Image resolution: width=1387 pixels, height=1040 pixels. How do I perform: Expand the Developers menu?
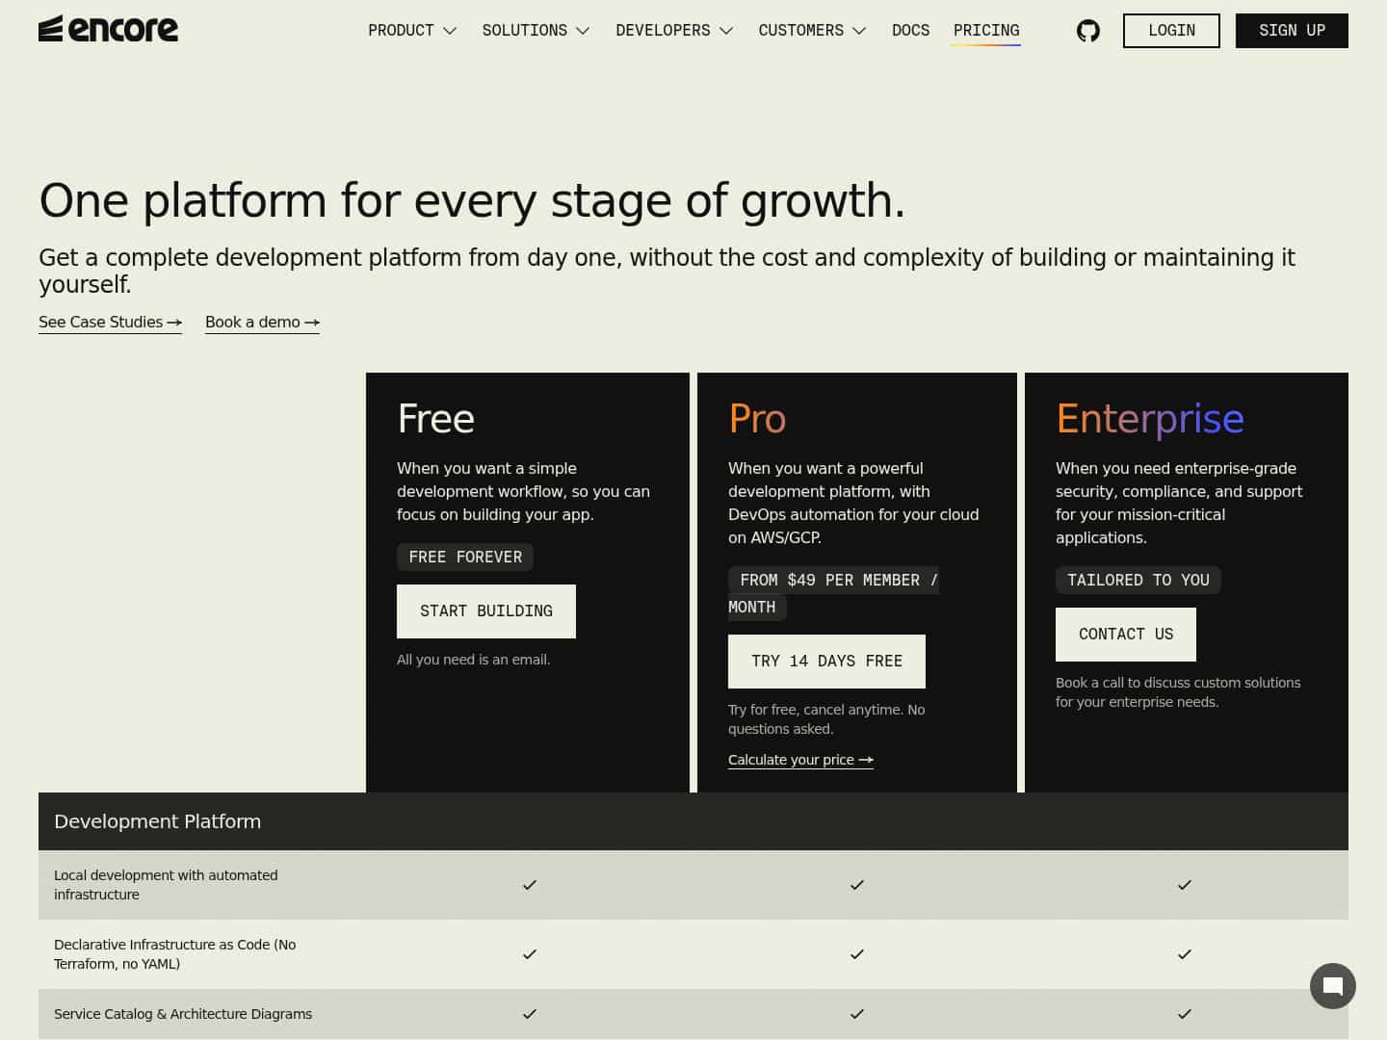pyautogui.click(x=674, y=31)
